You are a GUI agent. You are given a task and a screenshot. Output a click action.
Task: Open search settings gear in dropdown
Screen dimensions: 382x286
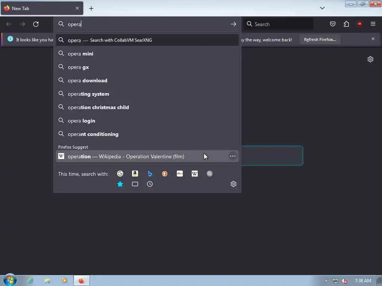click(x=234, y=184)
